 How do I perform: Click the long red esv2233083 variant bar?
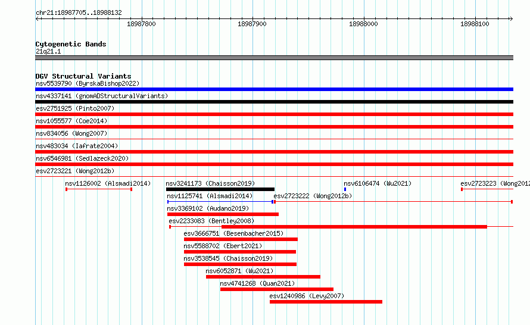click(x=354, y=227)
